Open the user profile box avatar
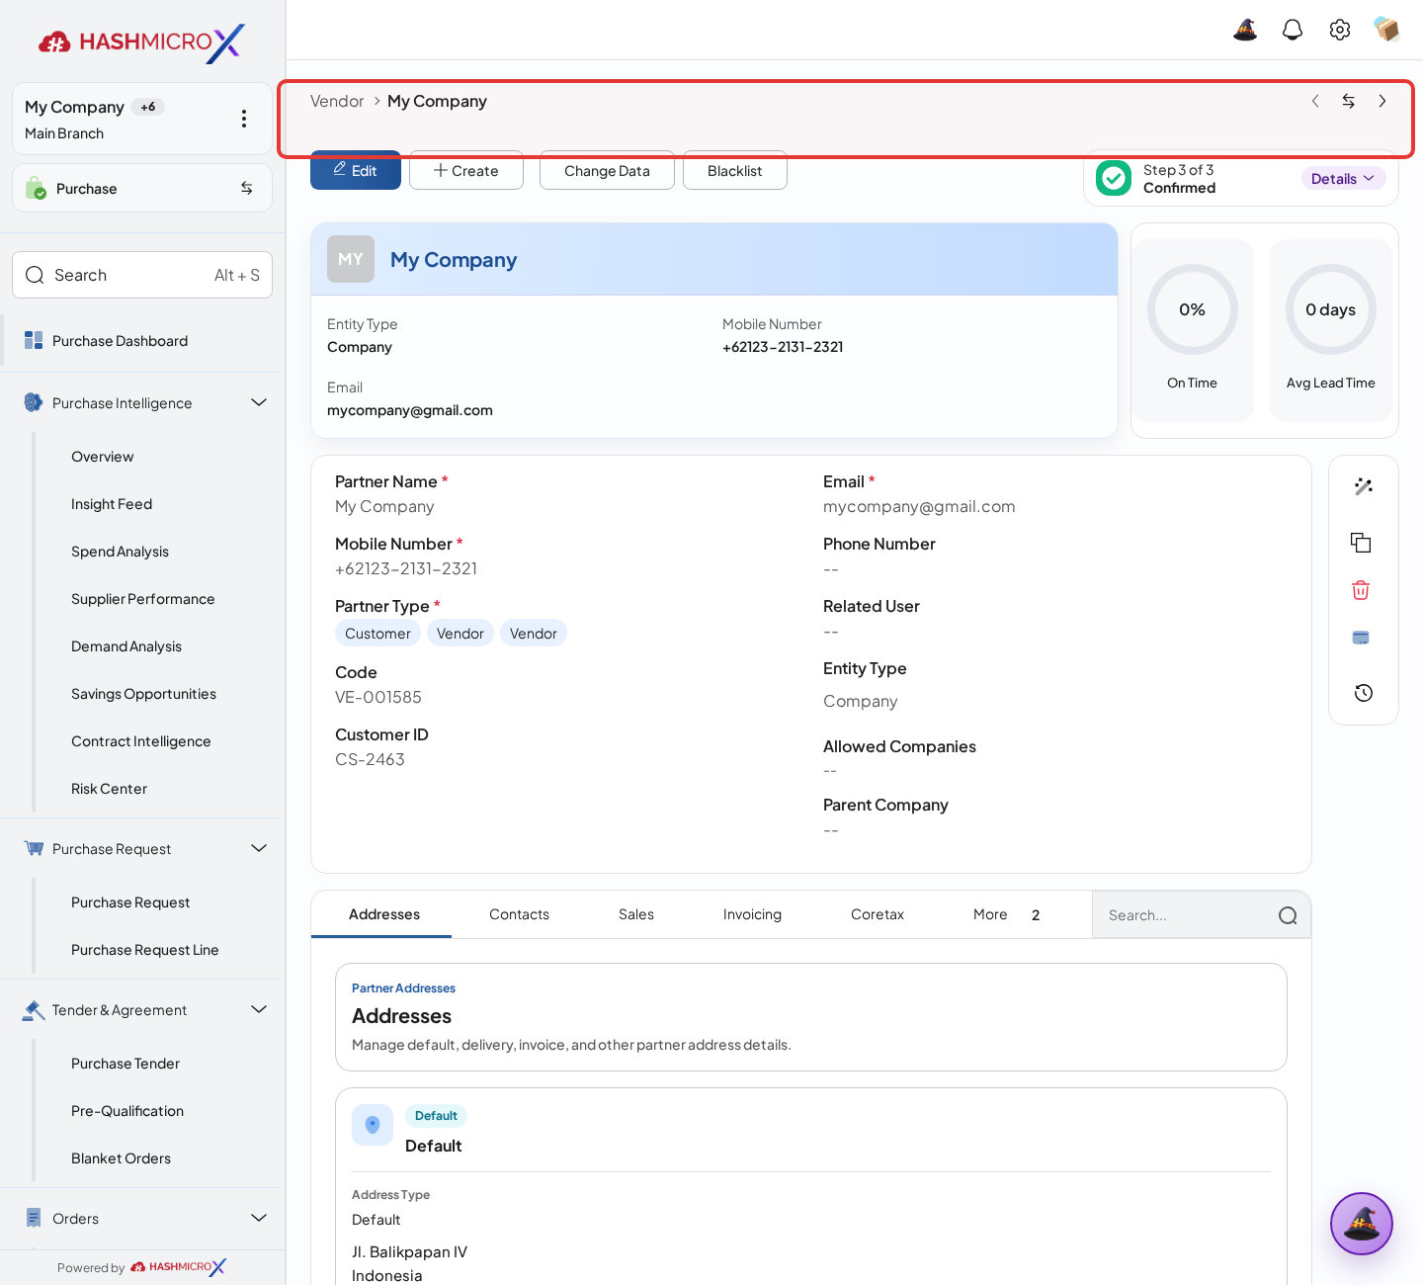The width and height of the screenshot is (1423, 1285). coord(1387,30)
